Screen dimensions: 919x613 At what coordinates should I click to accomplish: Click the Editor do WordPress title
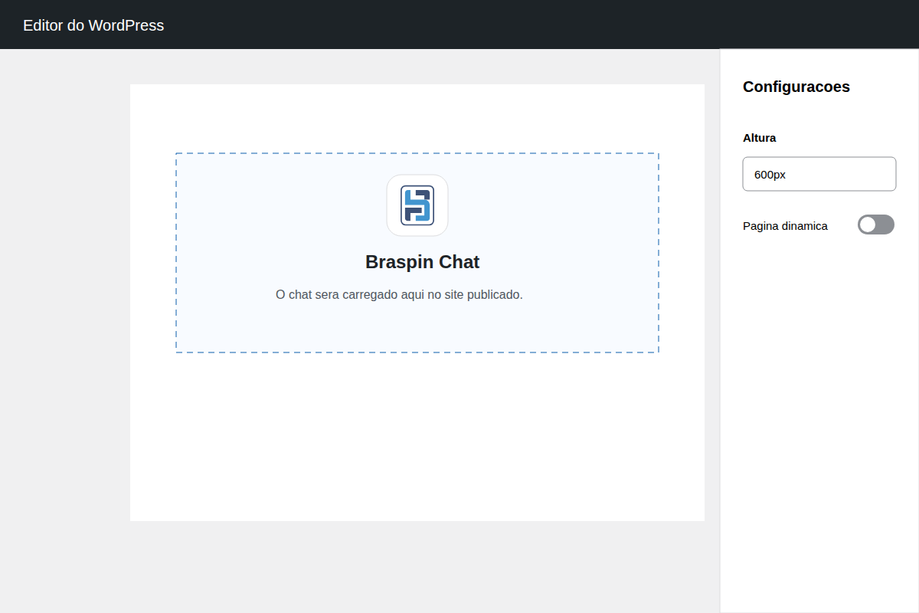point(93,25)
